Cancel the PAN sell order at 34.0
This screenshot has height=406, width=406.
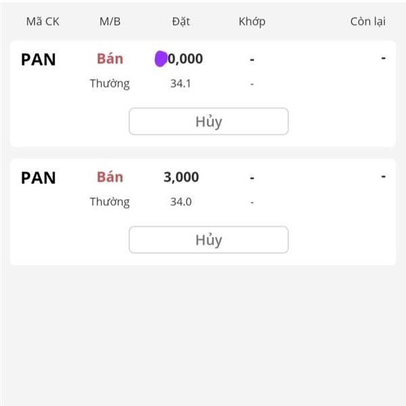(208, 240)
